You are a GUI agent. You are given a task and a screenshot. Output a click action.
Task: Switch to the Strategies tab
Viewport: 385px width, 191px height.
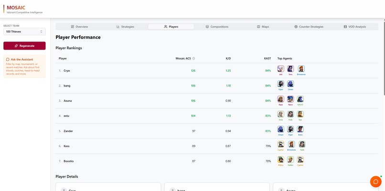click(125, 27)
